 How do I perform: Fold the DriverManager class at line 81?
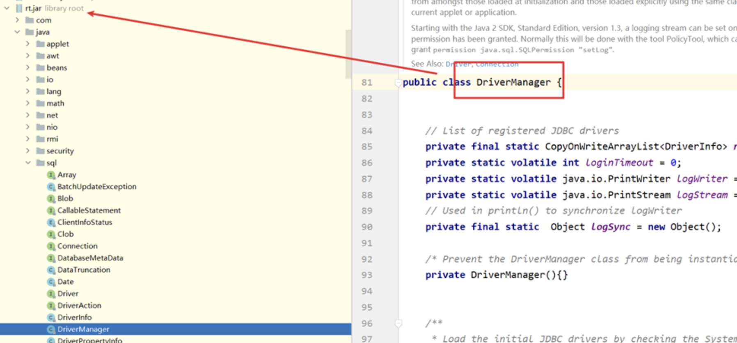click(398, 83)
